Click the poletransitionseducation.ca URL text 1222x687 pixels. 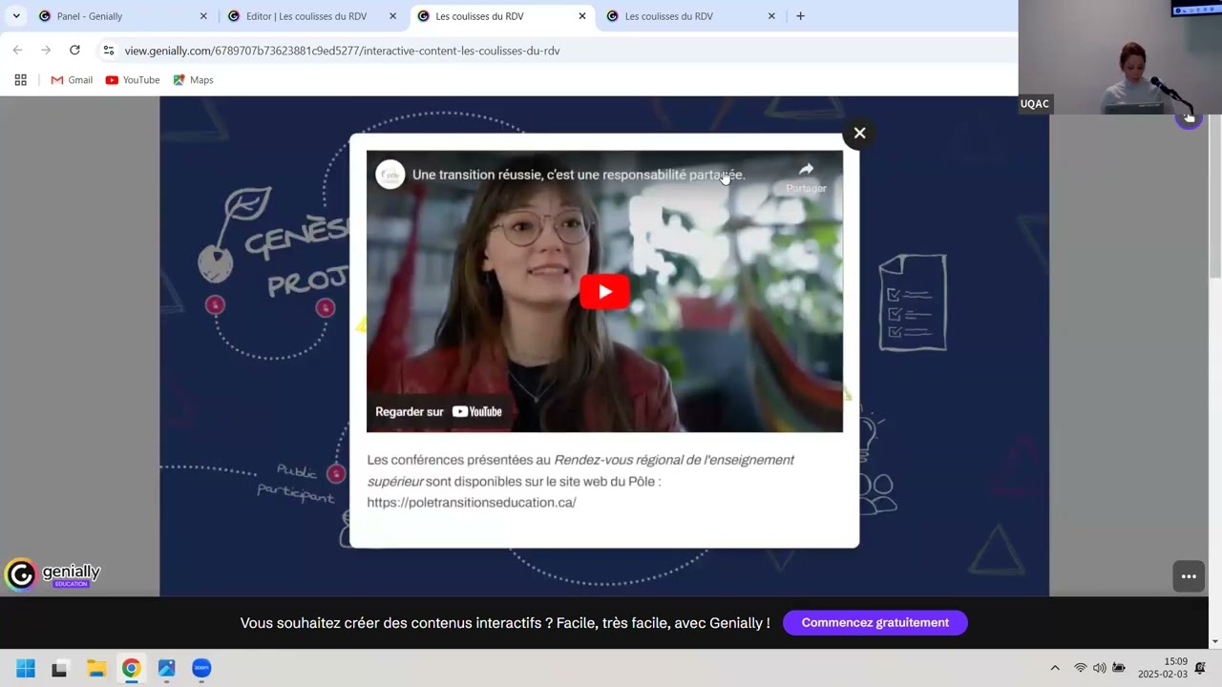pyautogui.click(x=472, y=502)
